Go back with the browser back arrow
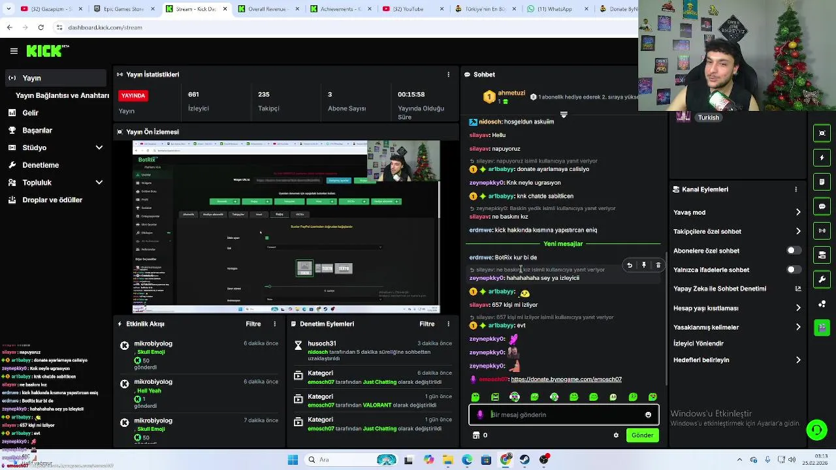Viewport: 836px width, 470px height. [x=9, y=27]
